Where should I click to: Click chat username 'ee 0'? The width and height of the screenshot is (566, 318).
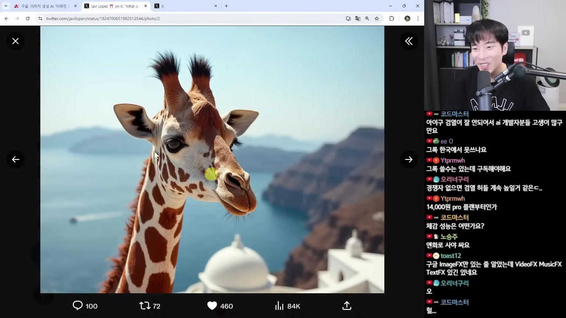(447, 141)
